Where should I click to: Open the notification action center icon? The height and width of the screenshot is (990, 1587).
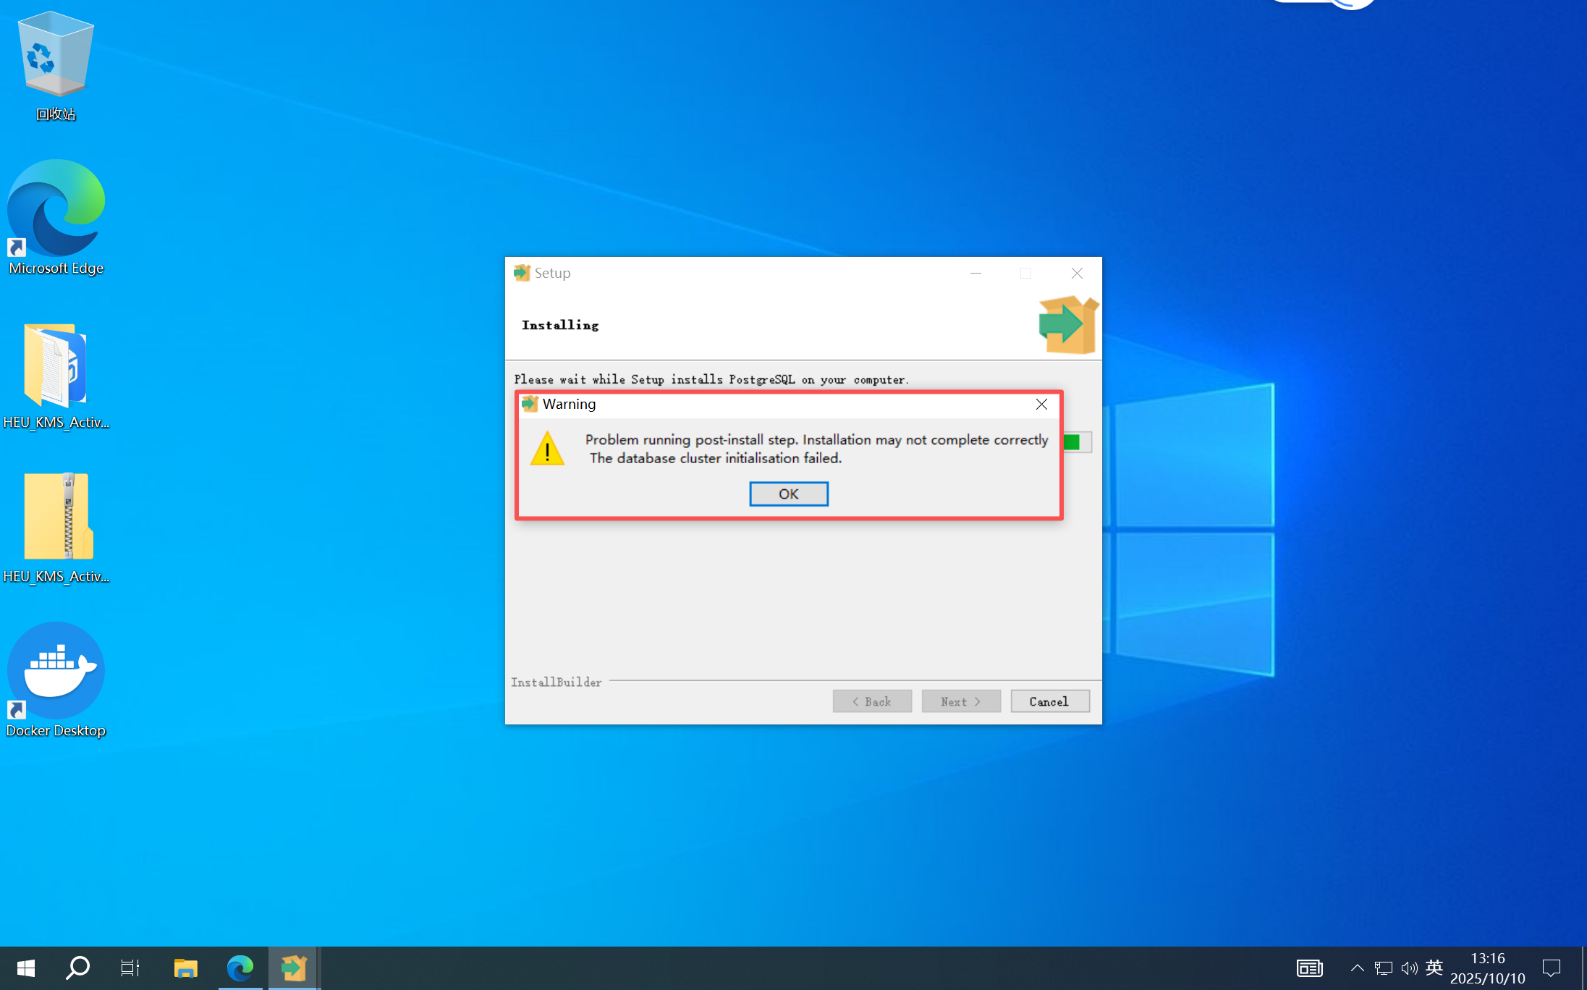point(1551,968)
